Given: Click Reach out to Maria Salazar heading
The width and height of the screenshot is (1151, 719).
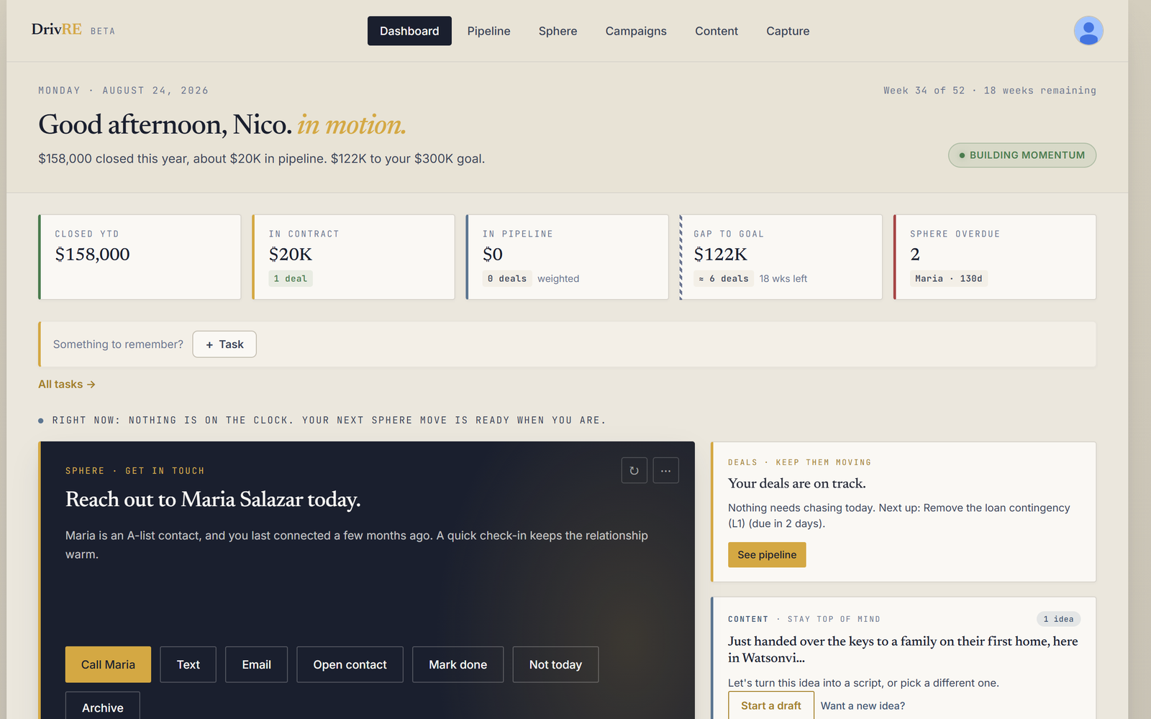Looking at the screenshot, I should point(213,499).
